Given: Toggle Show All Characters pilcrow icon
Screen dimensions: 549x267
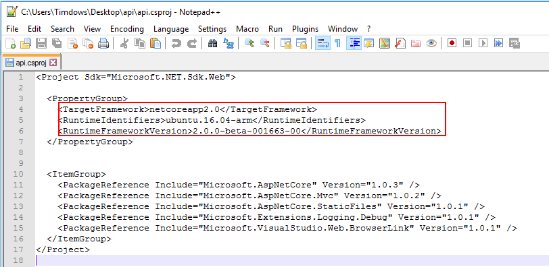Looking at the screenshot, I should pos(338,43).
